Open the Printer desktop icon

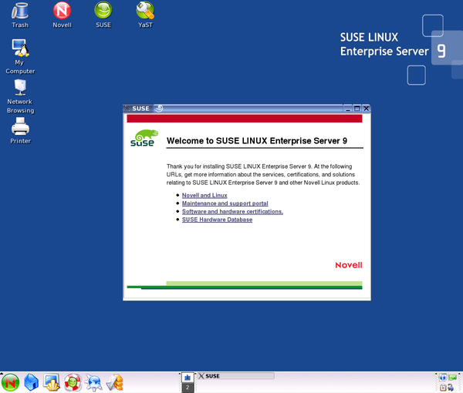click(x=20, y=130)
